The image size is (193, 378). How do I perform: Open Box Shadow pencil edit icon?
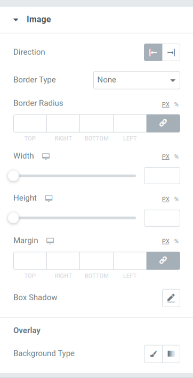(171, 298)
